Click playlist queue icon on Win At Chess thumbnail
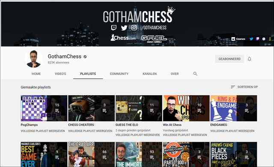Viewport: 274px width, 167px height. 199,111
